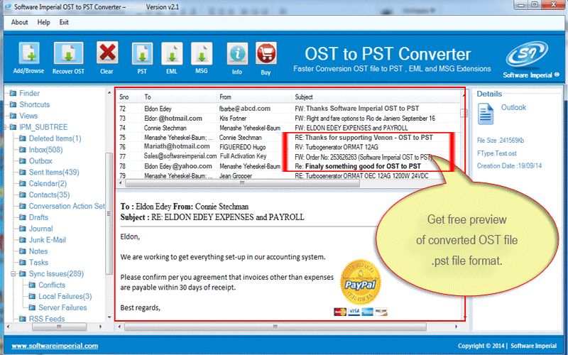The height and width of the screenshot is (355, 568).
Task: Open the RSS Feeds folder
Action: point(47,319)
